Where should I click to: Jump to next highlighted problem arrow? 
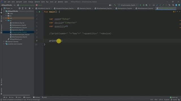180,12
